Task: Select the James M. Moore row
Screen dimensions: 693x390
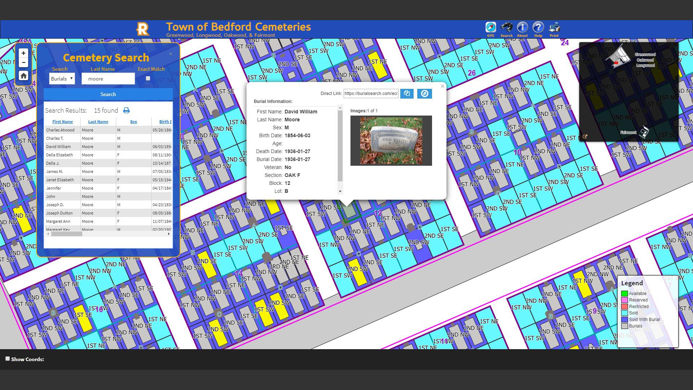Action: (108, 172)
